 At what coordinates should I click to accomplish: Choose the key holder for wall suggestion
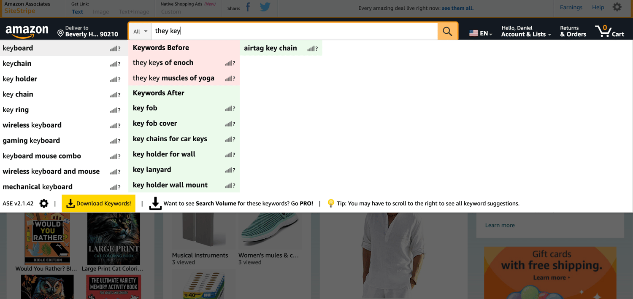click(164, 154)
